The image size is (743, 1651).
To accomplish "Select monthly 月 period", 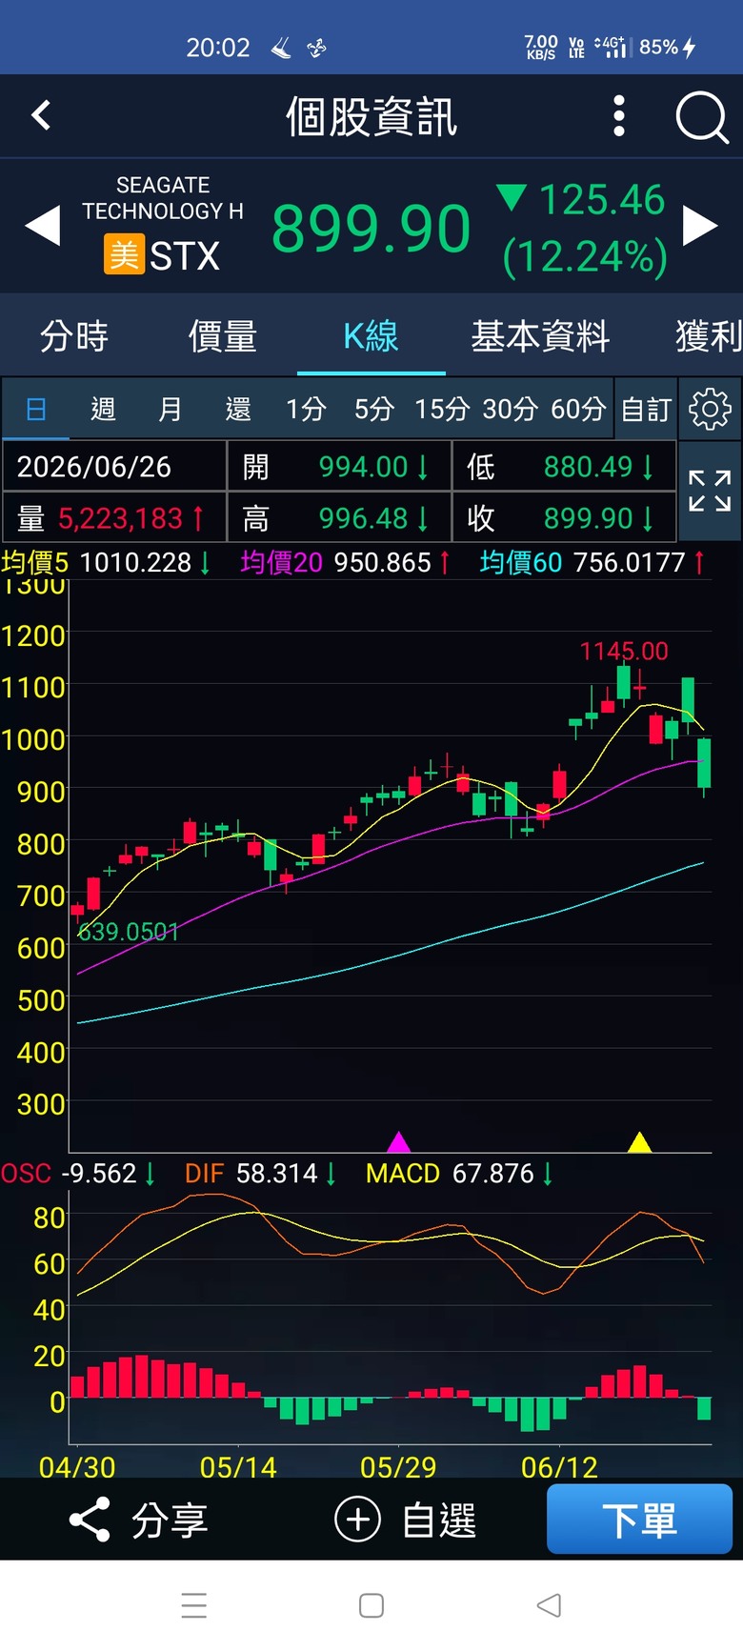I will 171,410.
